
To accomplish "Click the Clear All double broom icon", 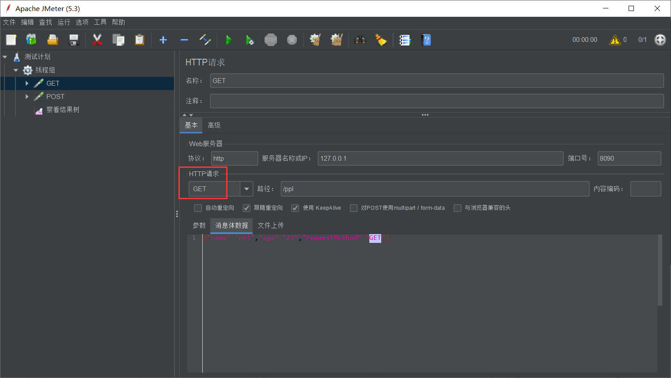I will tap(337, 40).
